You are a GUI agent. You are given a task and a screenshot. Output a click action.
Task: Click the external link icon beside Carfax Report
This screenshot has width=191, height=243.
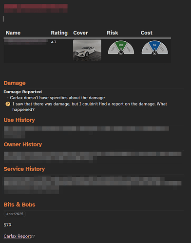click(x=33, y=236)
